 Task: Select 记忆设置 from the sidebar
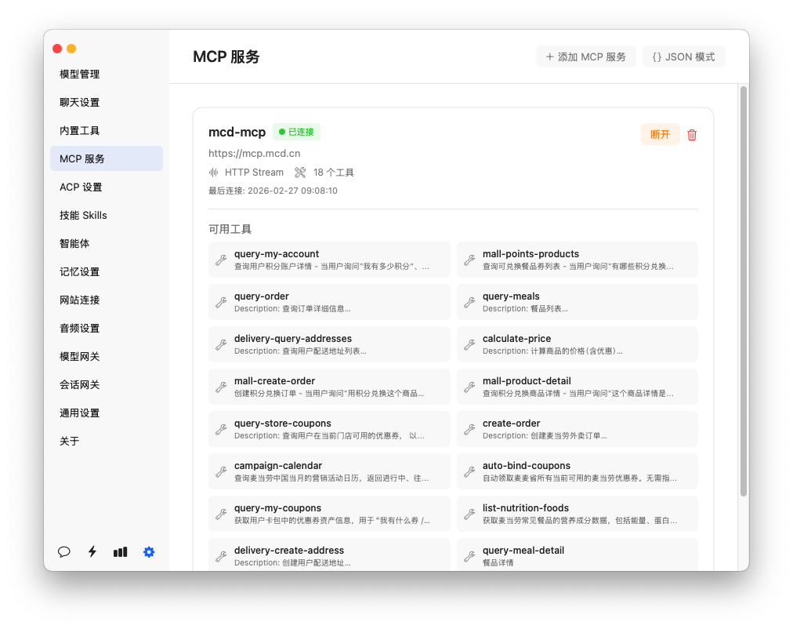80,272
